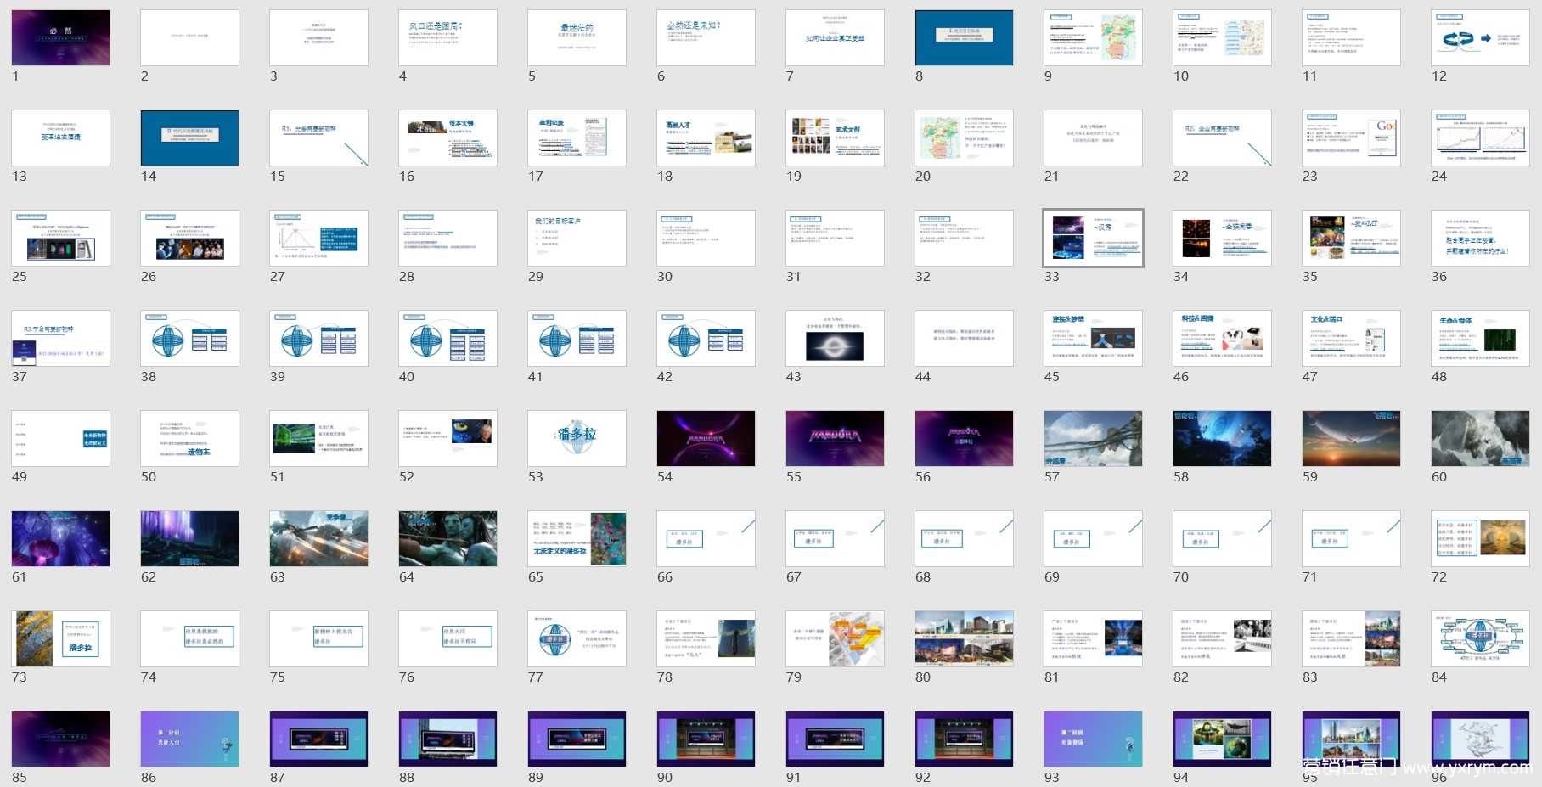The width and height of the screenshot is (1542, 787).
Task: Click slide 24 chart thumbnail
Action: click(1480, 138)
